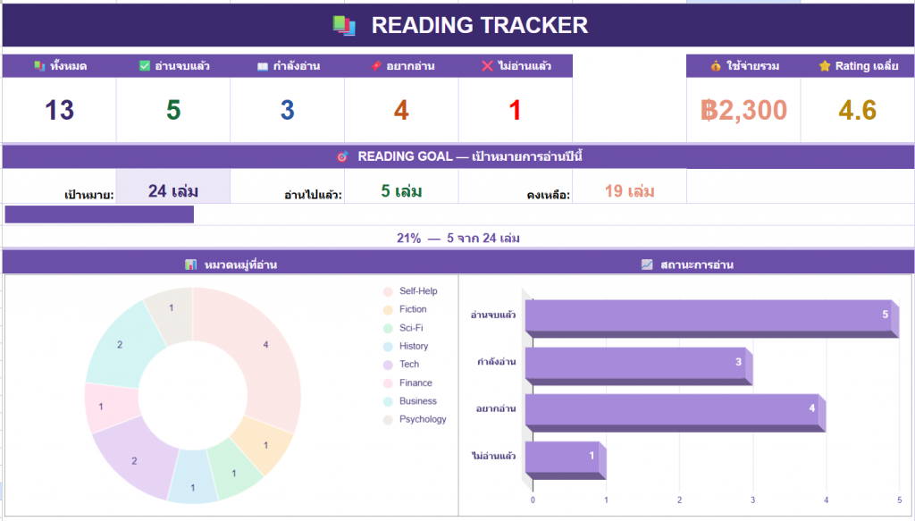The width and height of the screenshot is (915, 521).
Task: Click the green checkmark icon beside อ่านจบแล้ว
Action: [x=146, y=66]
